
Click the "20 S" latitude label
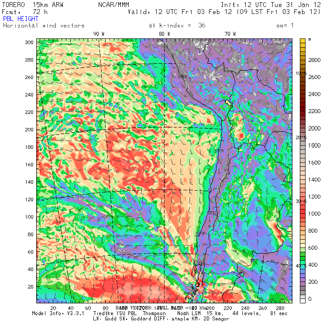click(301, 137)
